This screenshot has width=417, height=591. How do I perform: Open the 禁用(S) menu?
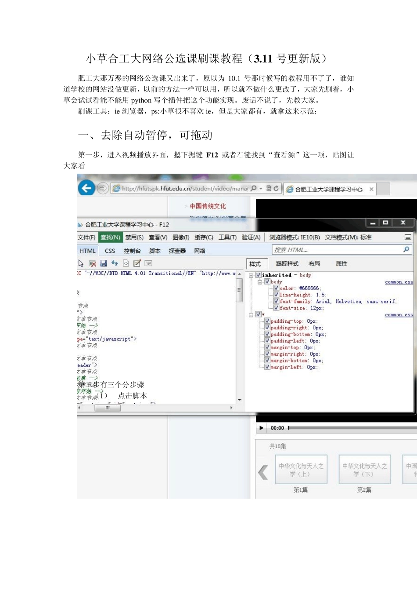[134, 237]
